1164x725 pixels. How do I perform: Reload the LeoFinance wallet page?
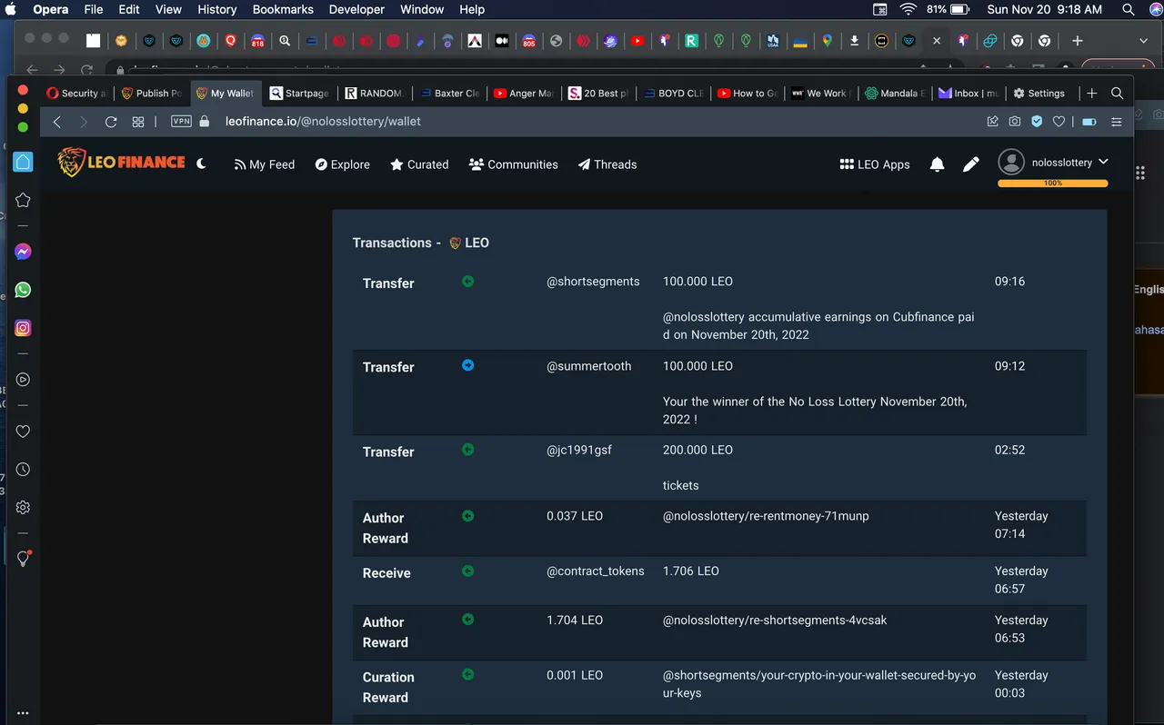point(111,122)
